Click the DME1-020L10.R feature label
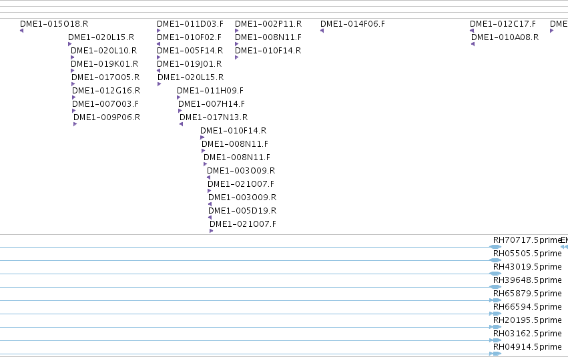 click(104, 51)
